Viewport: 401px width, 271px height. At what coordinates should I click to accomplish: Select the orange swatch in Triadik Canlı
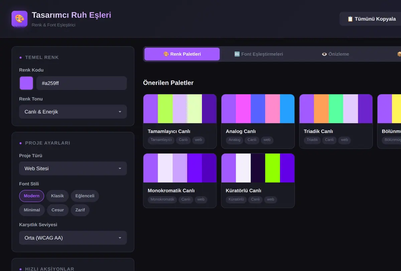pos(321,109)
